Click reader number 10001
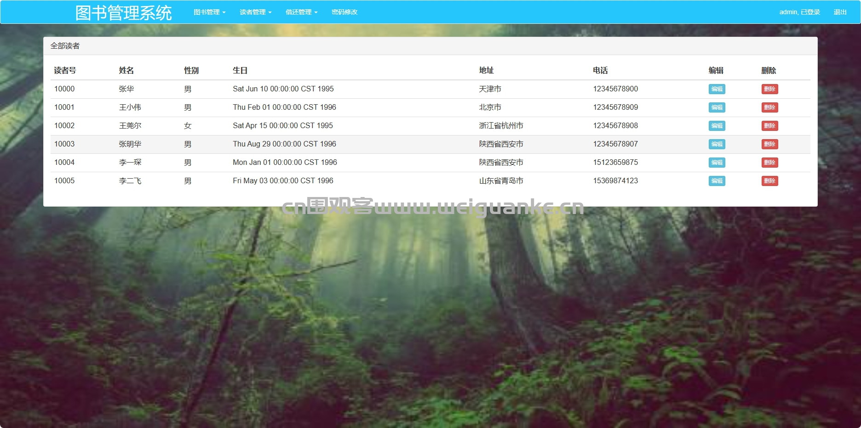Screen dimensions: 861x428 click(x=64, y=107)
